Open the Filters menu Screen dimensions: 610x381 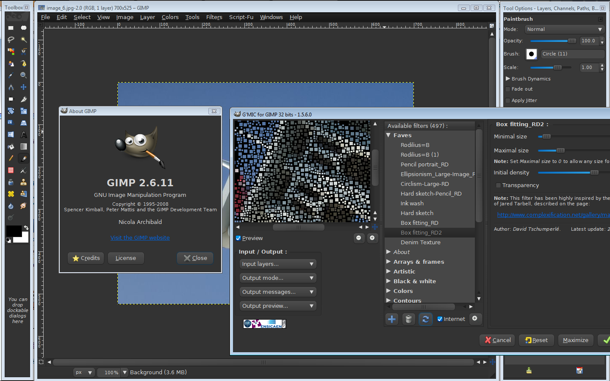pos(214,17)
